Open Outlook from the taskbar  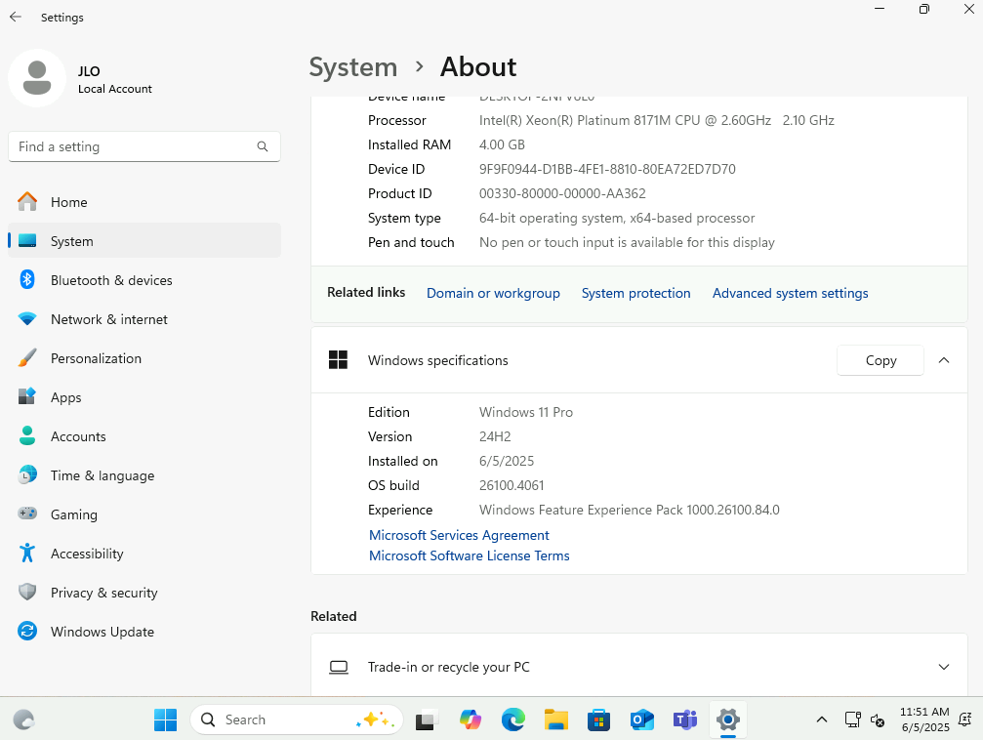coord(642,719)
